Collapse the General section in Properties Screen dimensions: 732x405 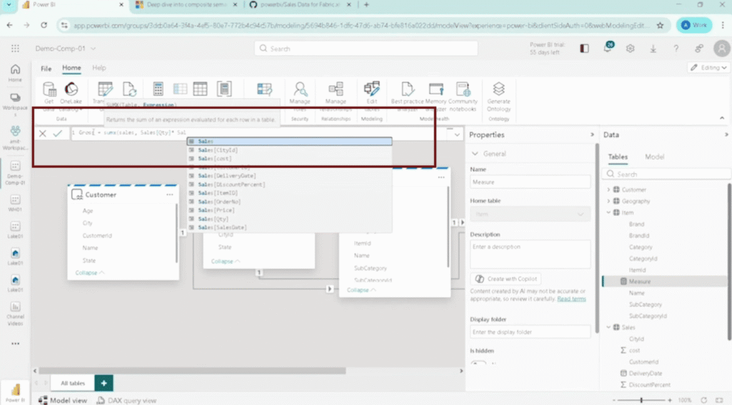coord(475,154)
